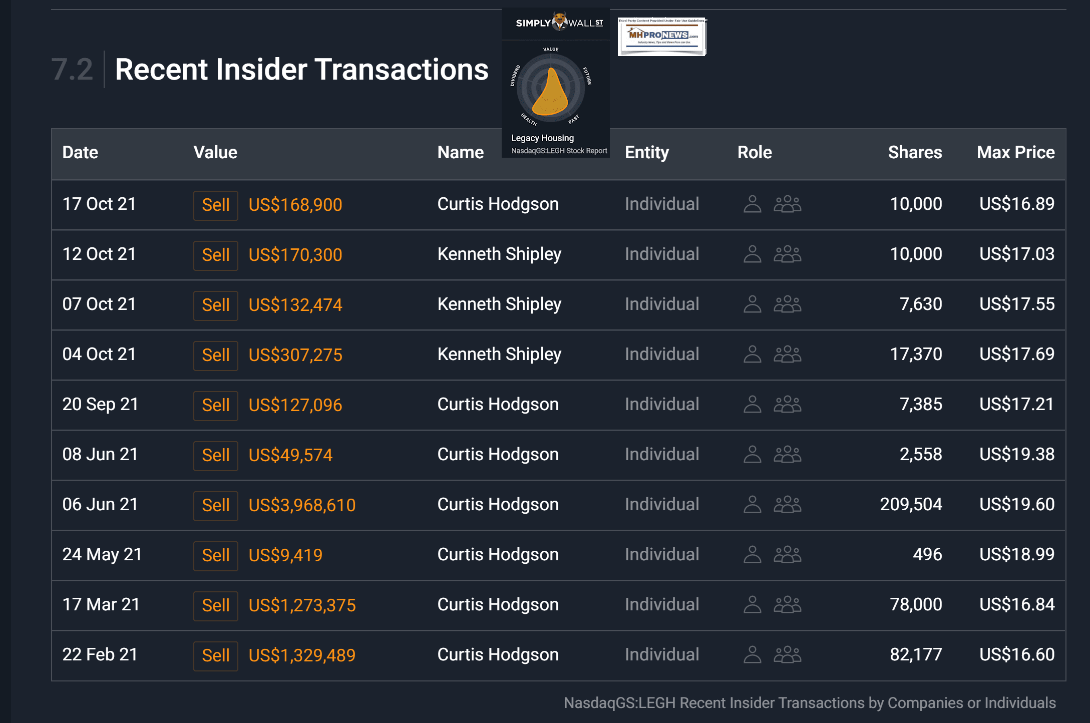Click the Entity column header

(x=647, y=152)
